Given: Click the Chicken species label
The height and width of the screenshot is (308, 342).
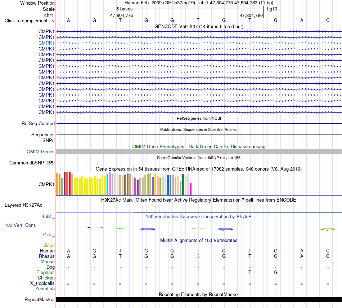Looking at the screenshot, I should (46, 278).
